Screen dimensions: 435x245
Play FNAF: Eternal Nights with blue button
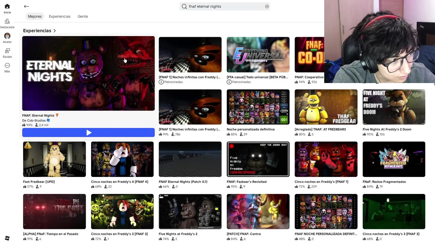(x=88, y=133)
